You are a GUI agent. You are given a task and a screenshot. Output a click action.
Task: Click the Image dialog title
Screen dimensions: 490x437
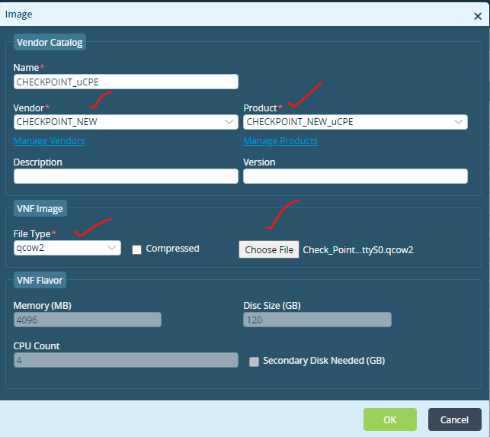[18, 14]
